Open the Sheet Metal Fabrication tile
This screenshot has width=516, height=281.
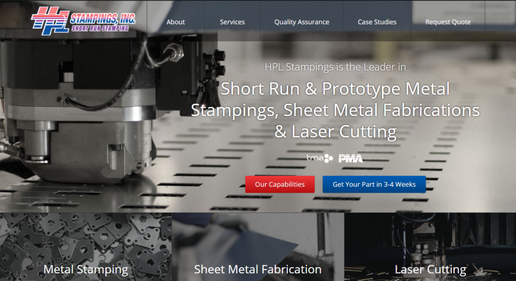257,247
